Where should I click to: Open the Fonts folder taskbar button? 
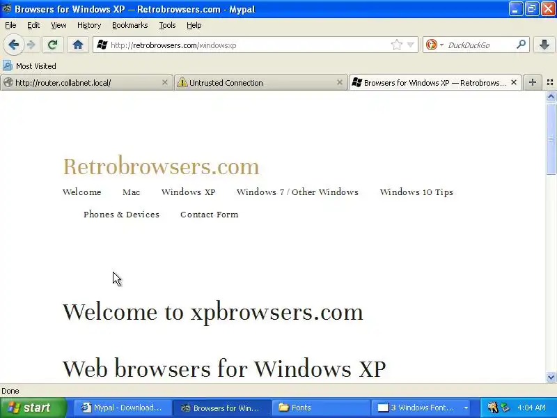click(x=321, y=408)
